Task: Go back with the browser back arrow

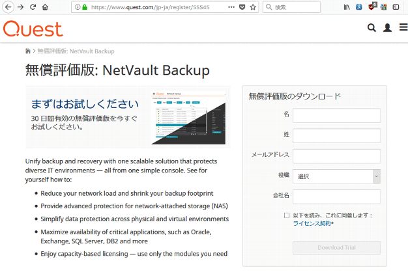Action: click(x=8, y=7)
